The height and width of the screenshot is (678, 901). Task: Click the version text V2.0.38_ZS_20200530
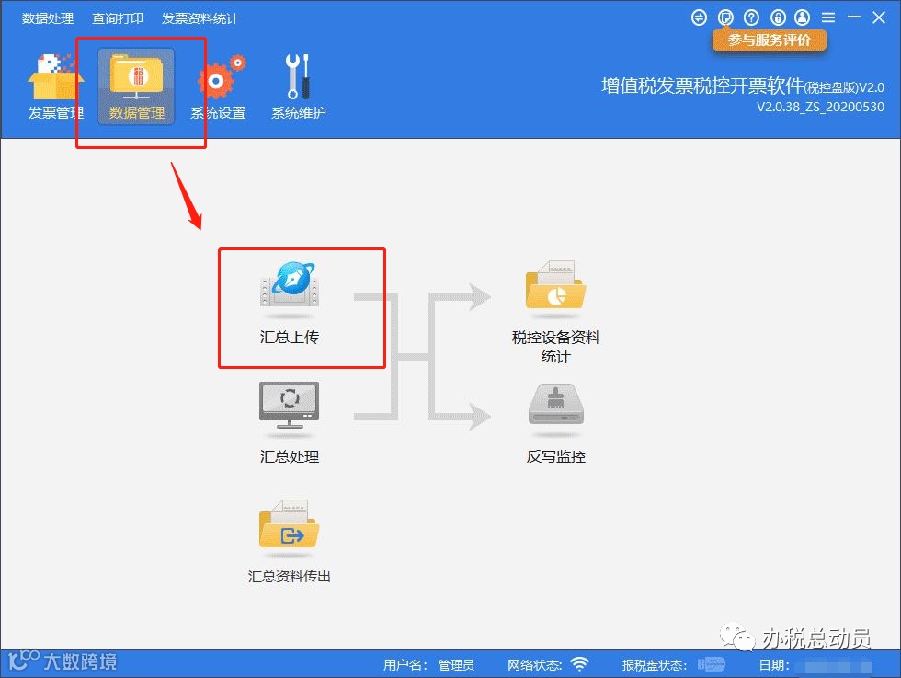[x=820, y=107]
